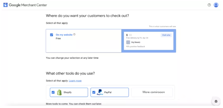Click the Visit site button
The height and width of the screenshot is (108, 223).
point(166,35)
